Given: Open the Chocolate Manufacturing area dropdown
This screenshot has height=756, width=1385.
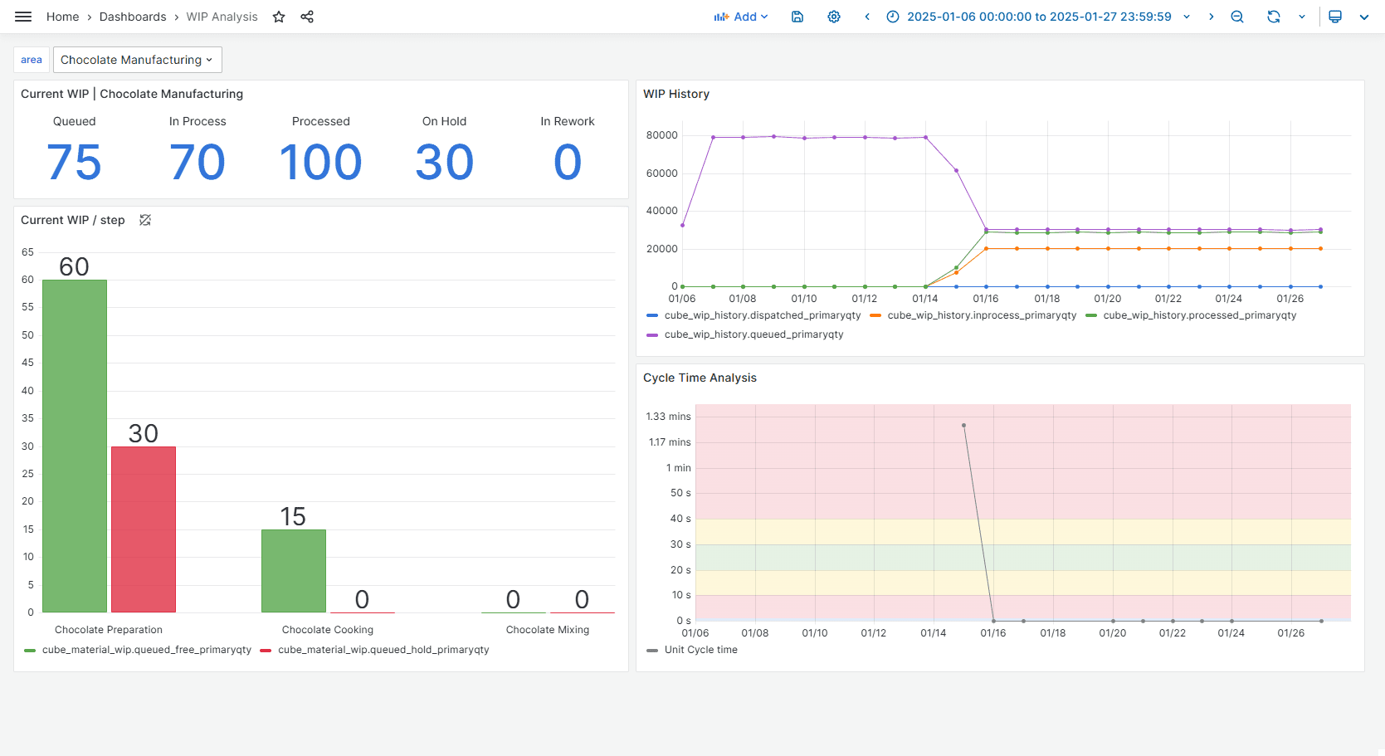Looking at the screenshot, I should coord(137,60).
